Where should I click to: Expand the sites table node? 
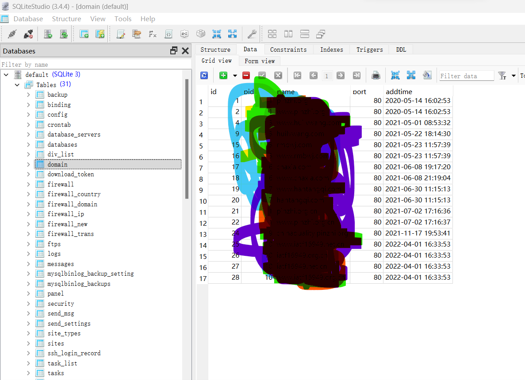click(x=28, y=343)
